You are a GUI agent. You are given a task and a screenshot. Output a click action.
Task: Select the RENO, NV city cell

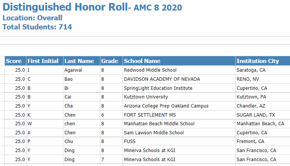[263, 79]
